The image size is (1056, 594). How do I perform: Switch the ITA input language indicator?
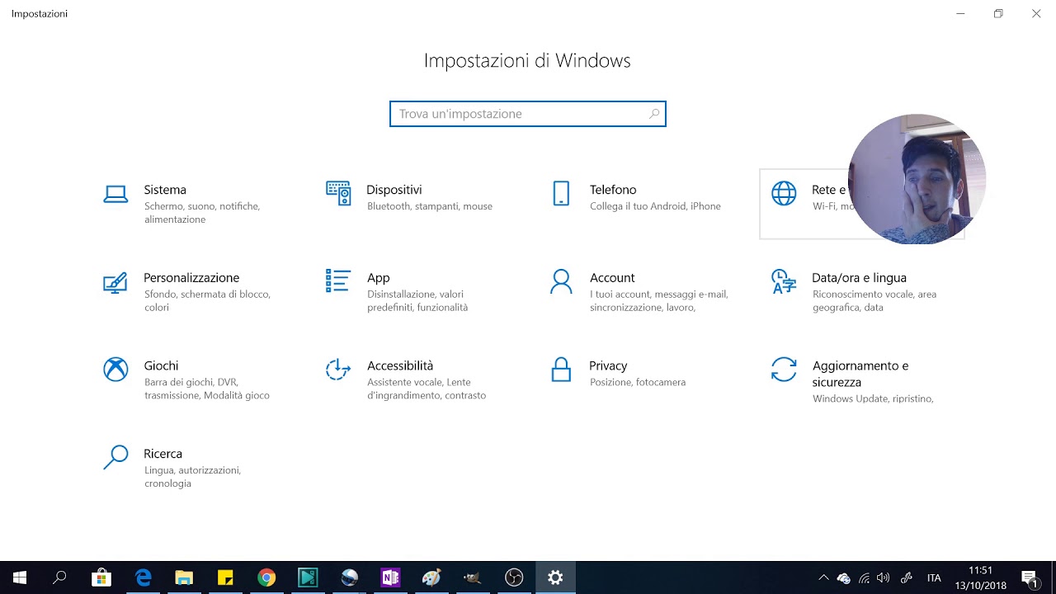(x=934, y=577)
